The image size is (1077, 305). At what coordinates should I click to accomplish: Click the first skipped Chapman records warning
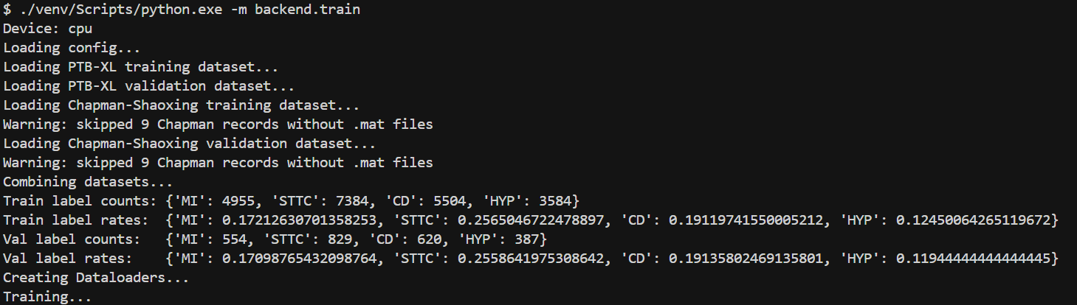coord(218,125)
